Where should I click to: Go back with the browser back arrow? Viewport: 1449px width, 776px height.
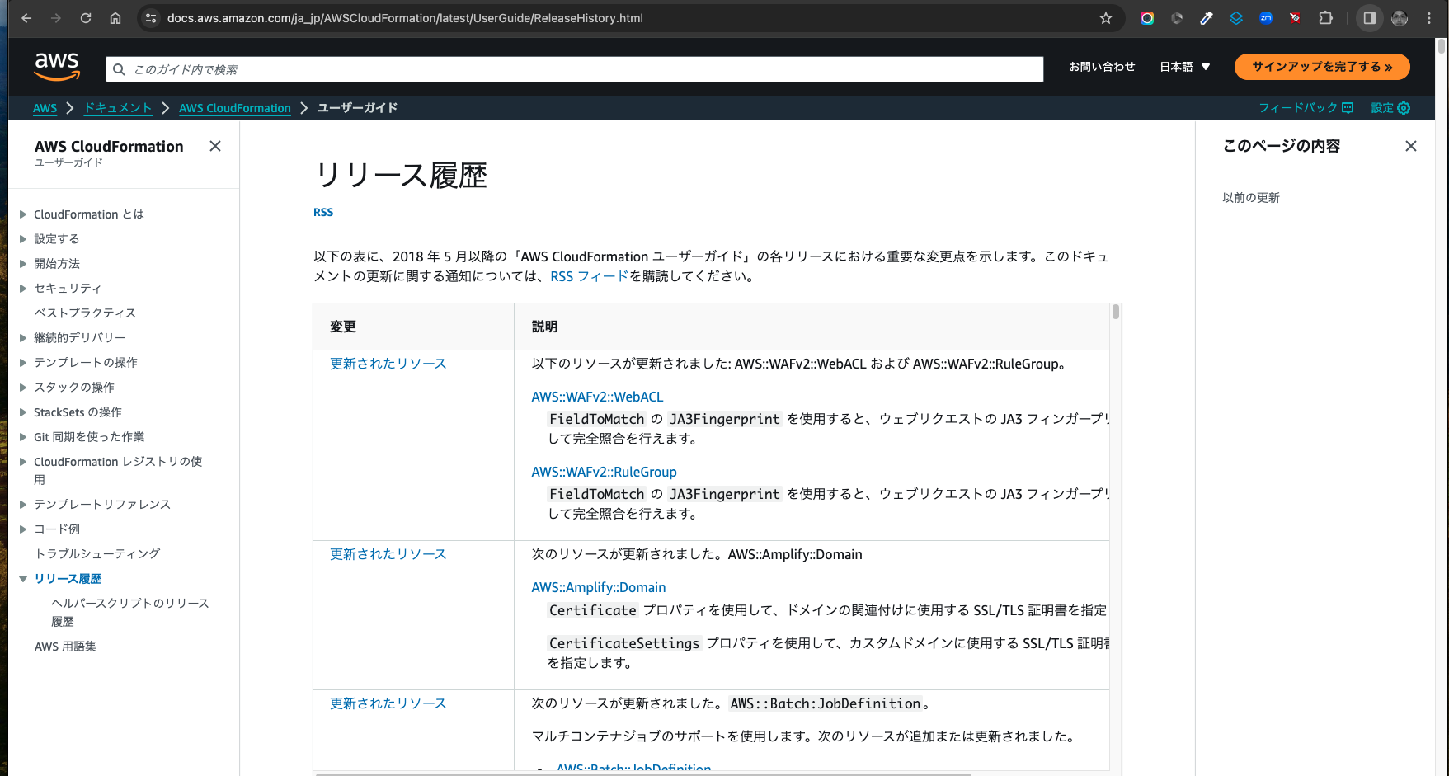coord(26,18)
